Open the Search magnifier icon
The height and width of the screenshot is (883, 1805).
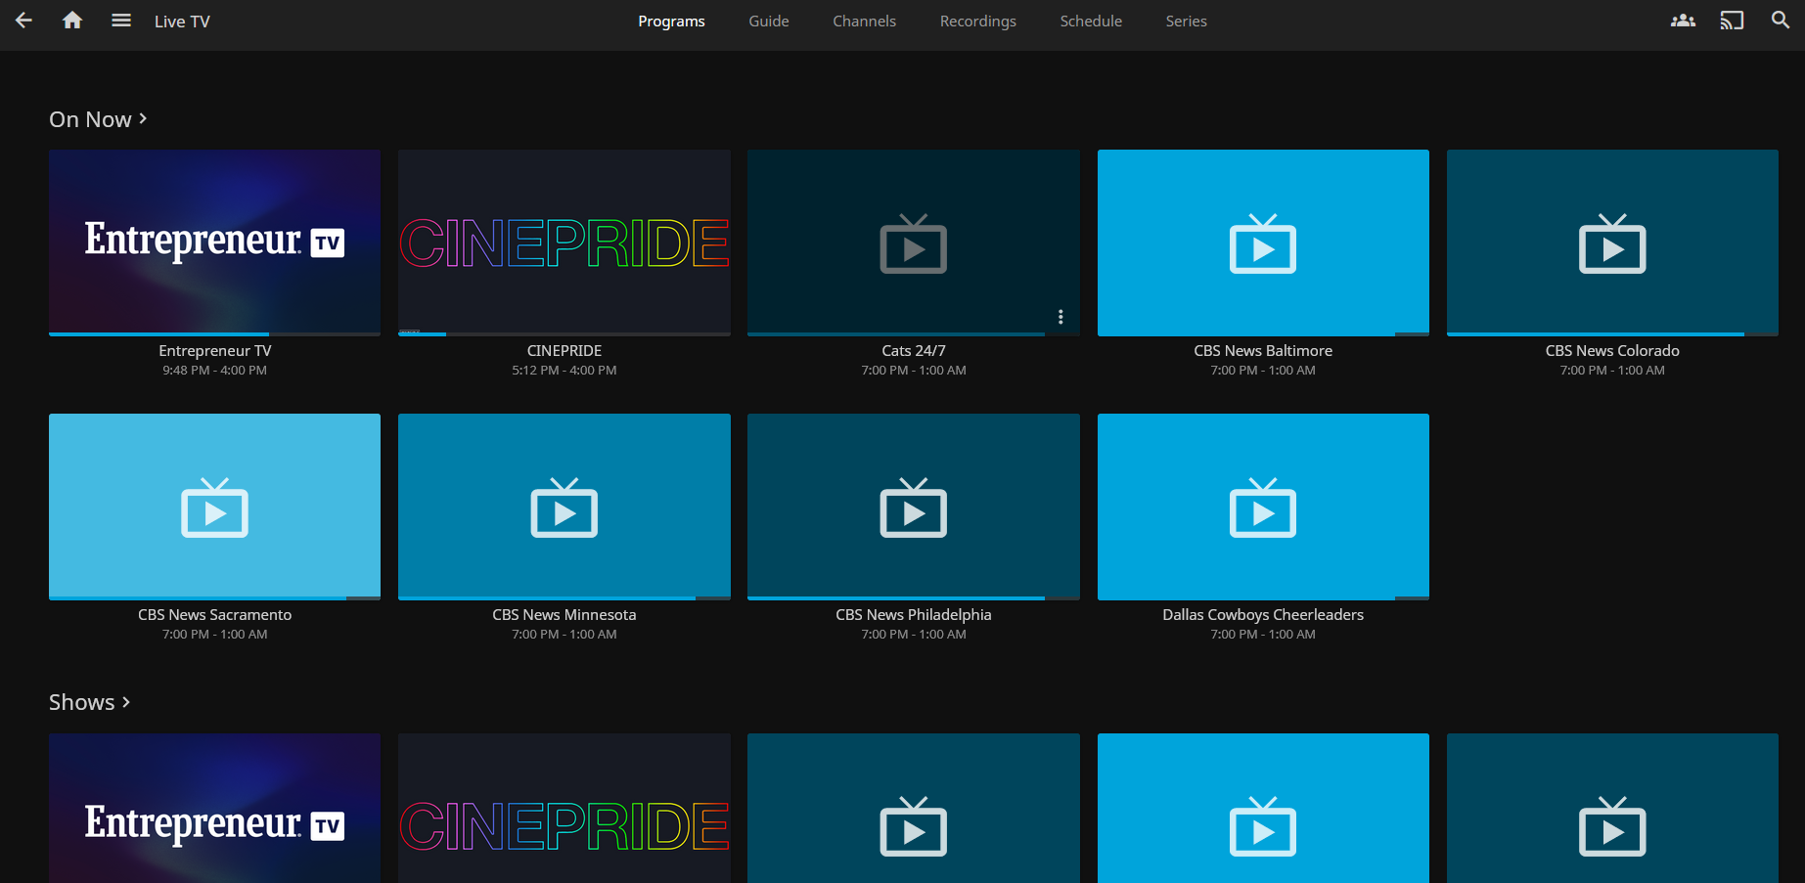coord(1781,21)
